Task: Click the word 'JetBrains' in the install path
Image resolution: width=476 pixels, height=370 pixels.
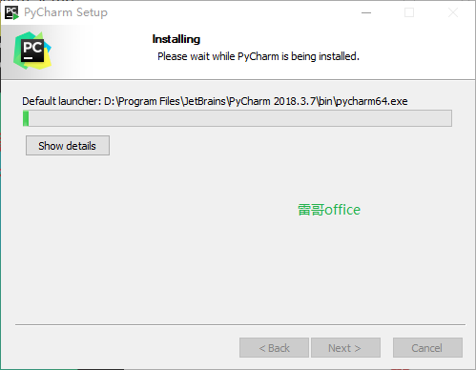Action: point(205,101)
